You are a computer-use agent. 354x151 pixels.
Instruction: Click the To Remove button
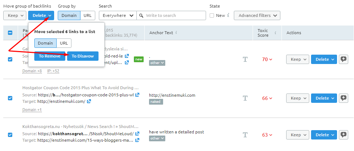[x=50, y=56]
